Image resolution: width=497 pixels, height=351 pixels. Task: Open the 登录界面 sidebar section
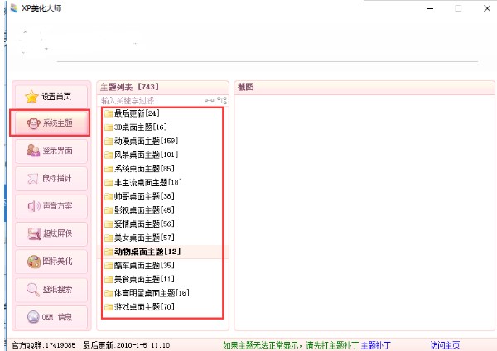point(51,151)
